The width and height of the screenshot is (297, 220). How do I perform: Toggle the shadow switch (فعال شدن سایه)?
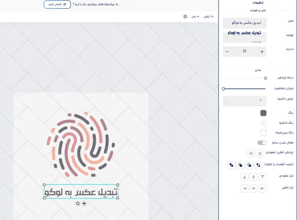262,142
